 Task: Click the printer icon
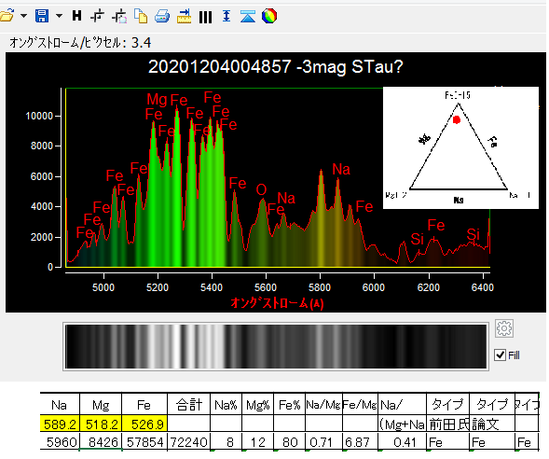coord(162,16)
